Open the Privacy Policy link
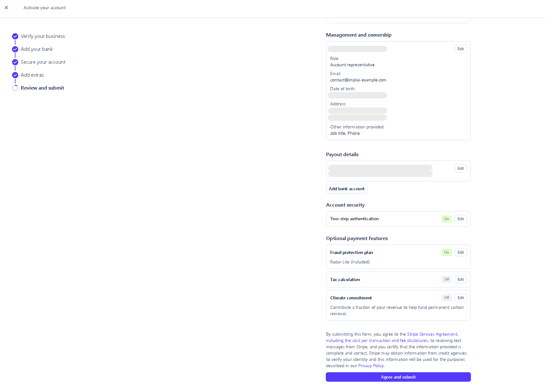Image resolution: width=545 pixels, height=388 pixels. coord(371,366)
